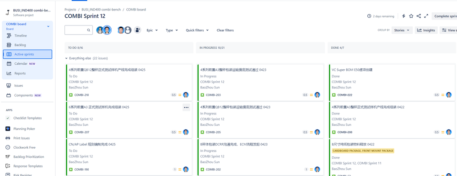Viewport: 457px width, 176px height.
Task: Click the medium priority icon on COMBI-190
Action: [180, 169]
